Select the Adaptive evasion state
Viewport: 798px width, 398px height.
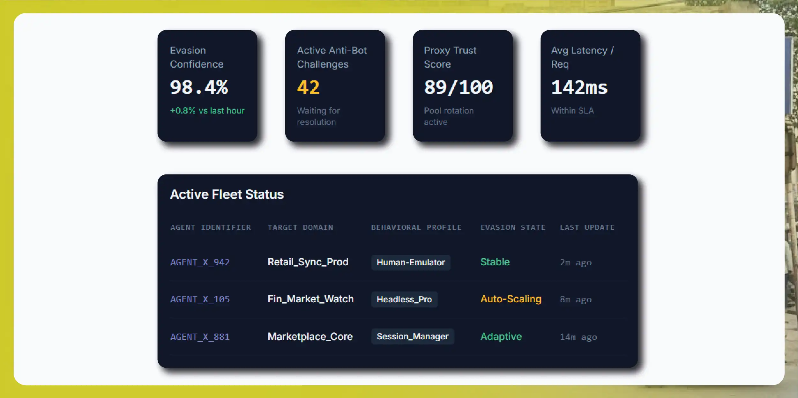tap(501, 336)
